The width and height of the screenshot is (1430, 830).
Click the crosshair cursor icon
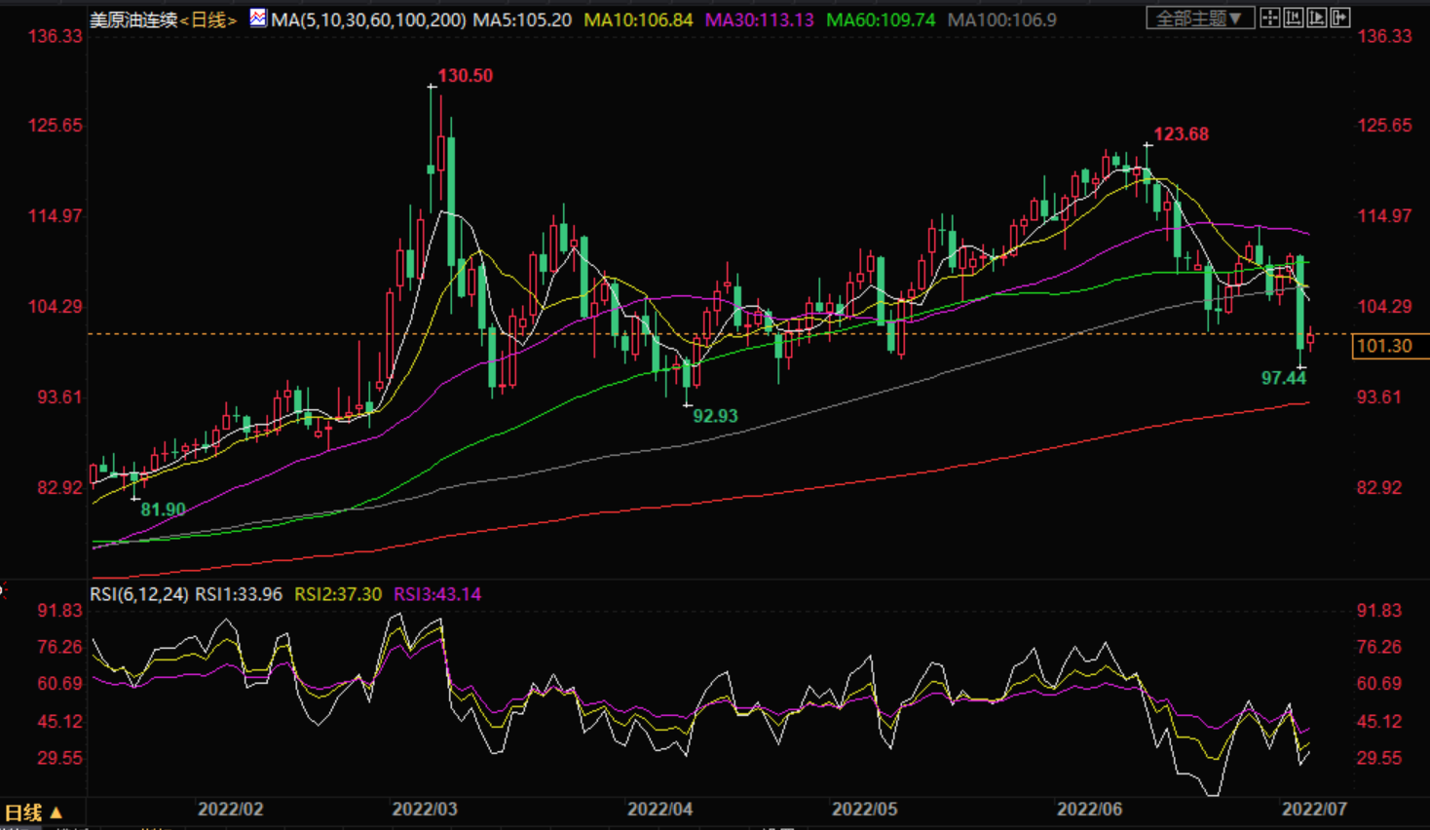click(x=1269, y=18)
